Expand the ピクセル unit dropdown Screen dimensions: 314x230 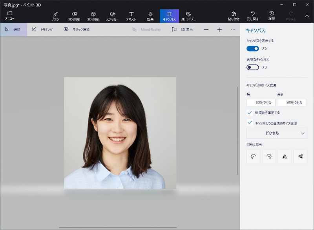277,133
